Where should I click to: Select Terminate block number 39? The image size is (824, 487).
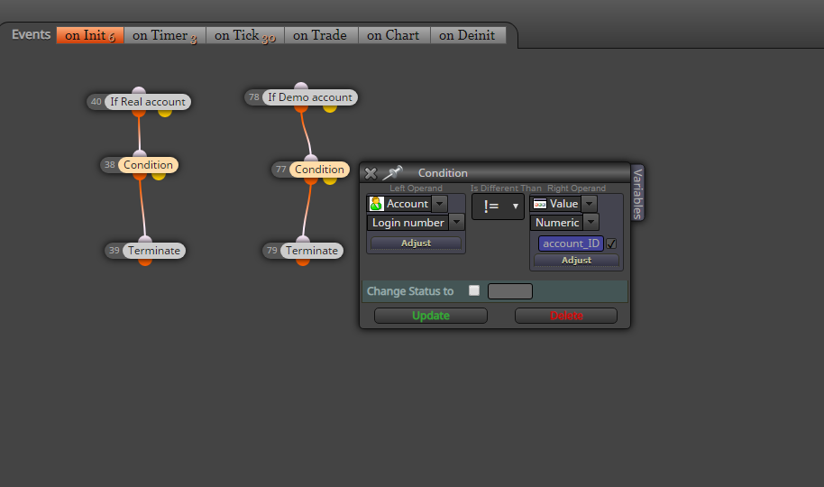[154, 251]
